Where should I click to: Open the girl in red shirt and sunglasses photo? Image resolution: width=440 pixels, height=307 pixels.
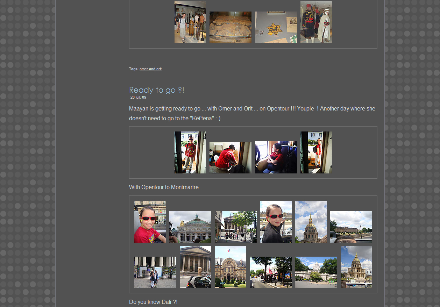pyautogui.click(x=150, y=222)
